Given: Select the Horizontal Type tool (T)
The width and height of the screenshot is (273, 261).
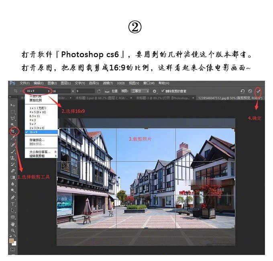Looking at the screenshot, I should [12, 204].
